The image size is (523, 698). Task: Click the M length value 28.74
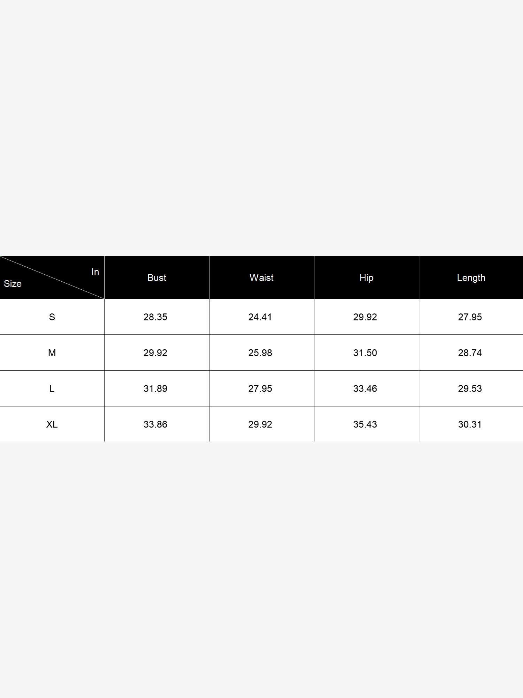point(470,353)
